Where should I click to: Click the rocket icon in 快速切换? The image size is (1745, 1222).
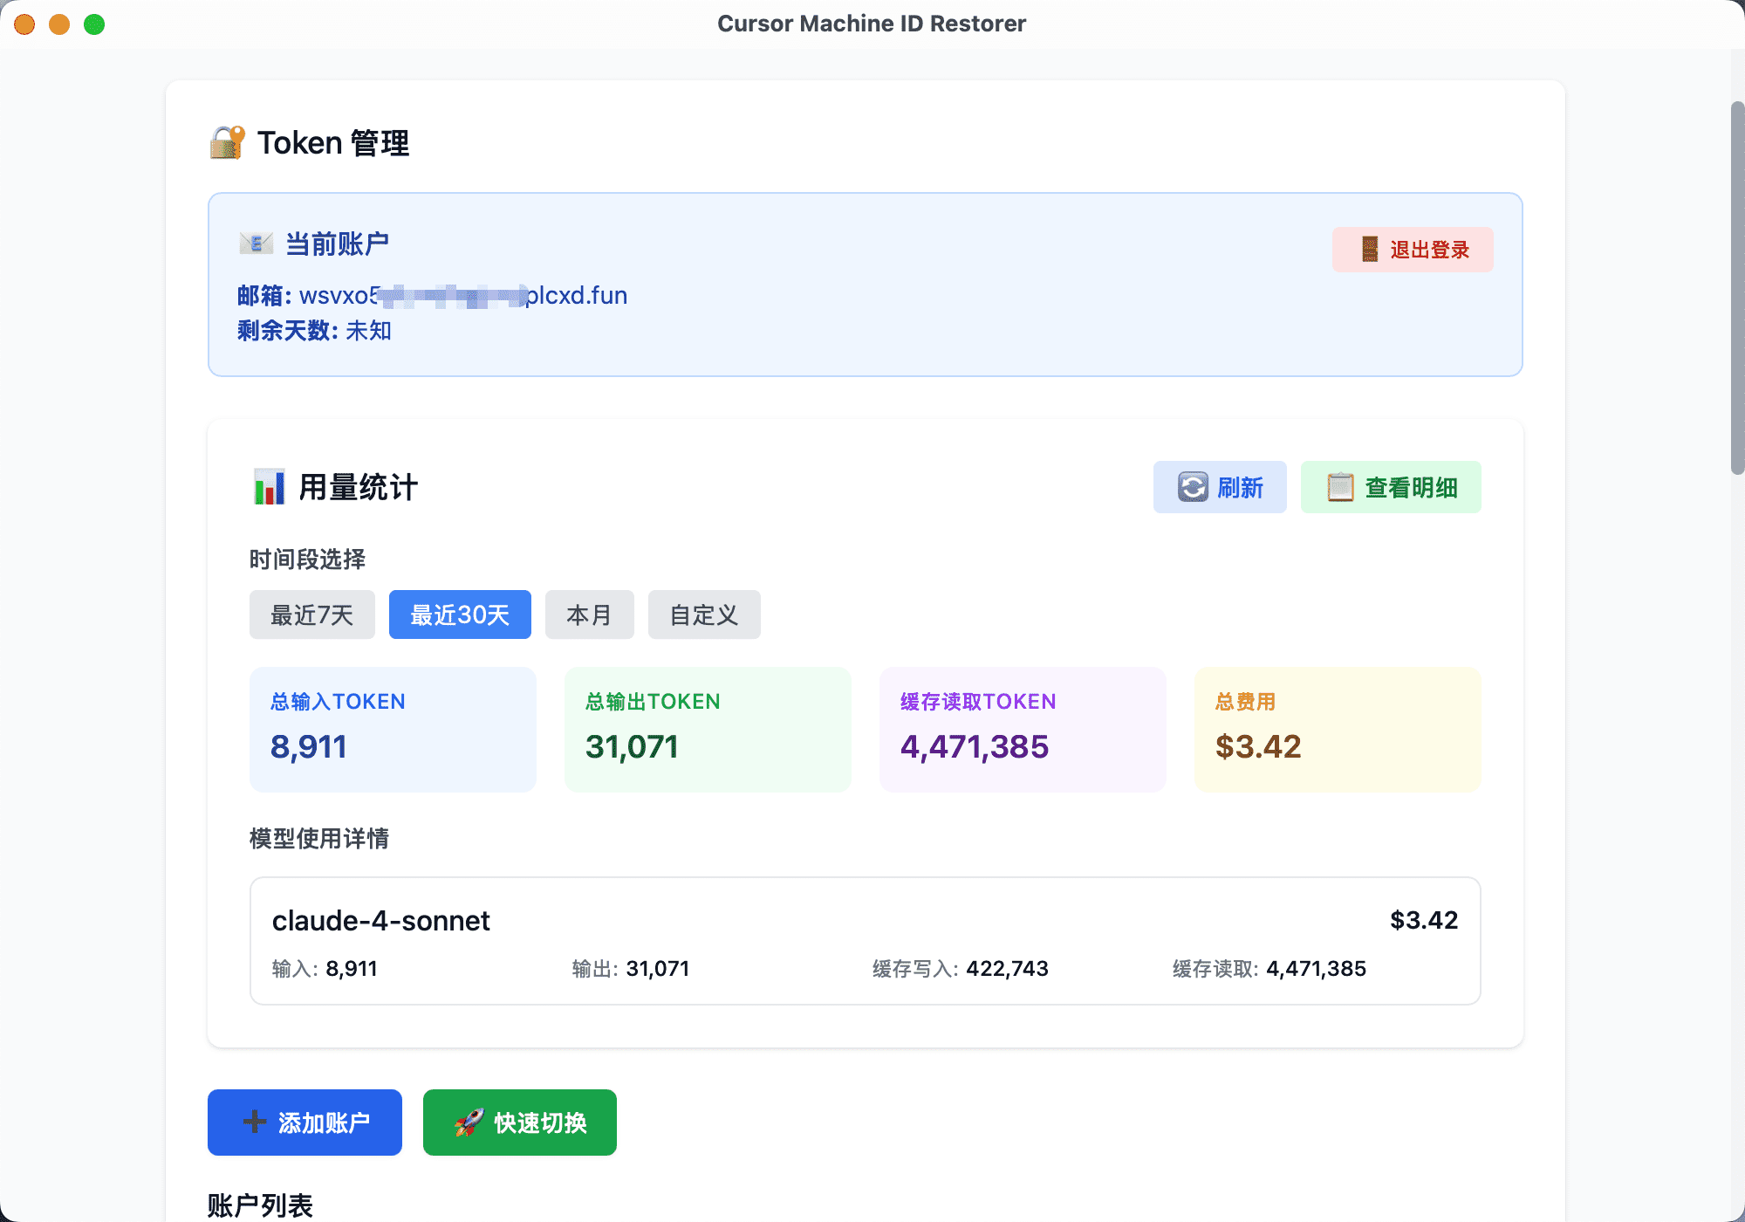pyautogui.click(x=469, y=1122)
